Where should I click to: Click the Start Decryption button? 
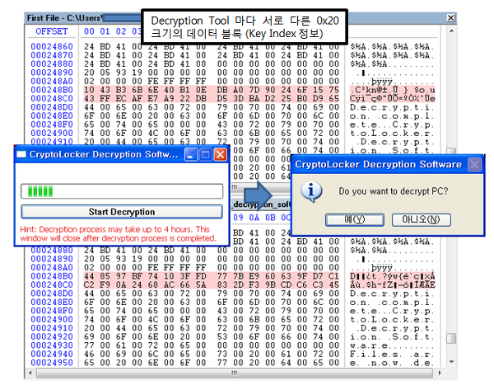(122, 212)
